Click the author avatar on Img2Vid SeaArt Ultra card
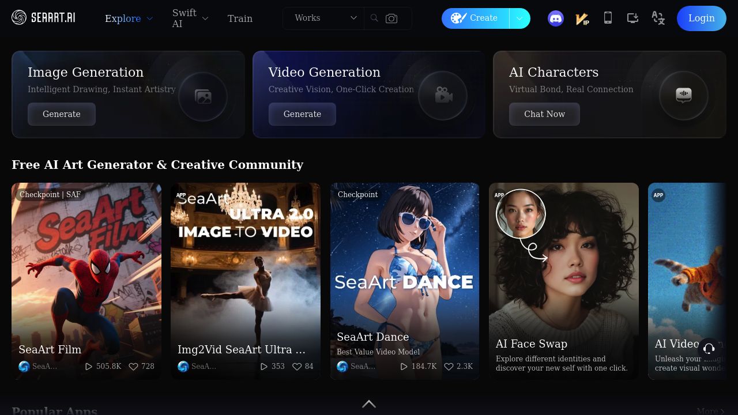Viewport: 738px width, 415px height. click(x=183, y=367)
